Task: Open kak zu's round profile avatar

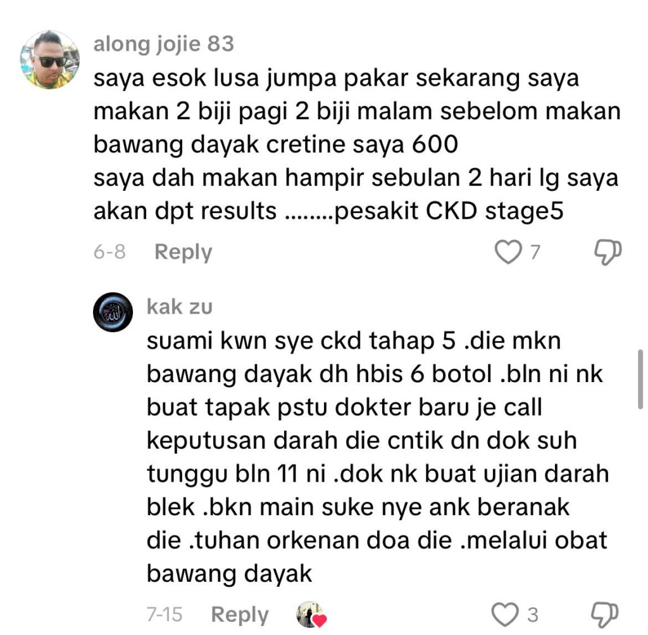Action: 113,312
